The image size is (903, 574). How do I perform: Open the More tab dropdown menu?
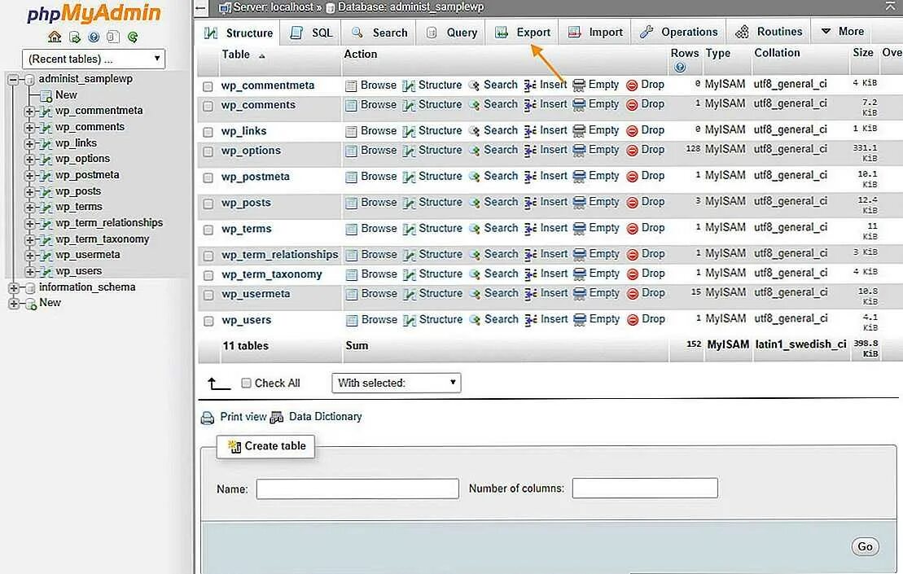tap(843, 32)
